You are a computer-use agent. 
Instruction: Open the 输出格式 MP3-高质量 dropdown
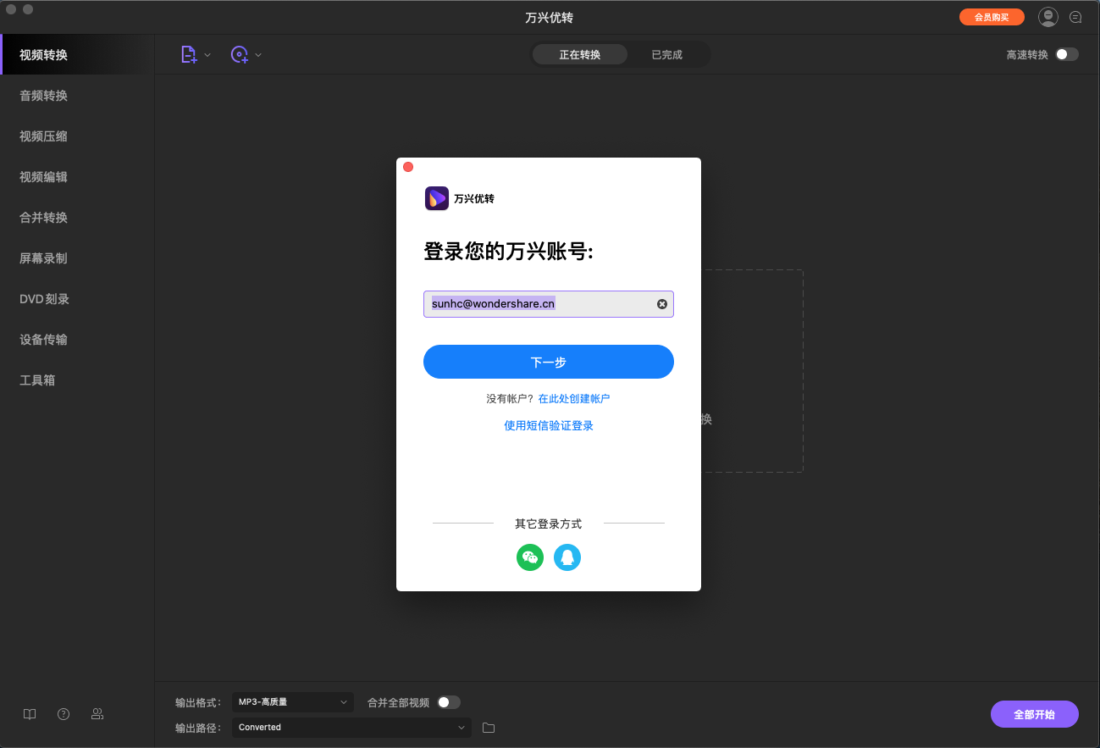[292, 702]
